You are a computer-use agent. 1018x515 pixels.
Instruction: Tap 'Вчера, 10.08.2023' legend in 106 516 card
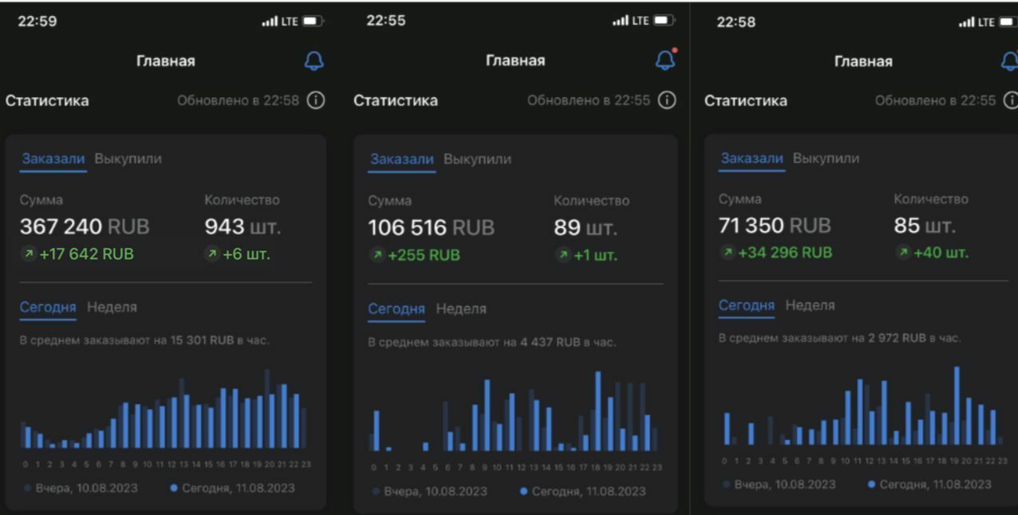429,491
